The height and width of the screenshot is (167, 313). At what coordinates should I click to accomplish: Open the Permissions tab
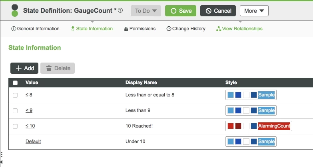tap(140, 29)
